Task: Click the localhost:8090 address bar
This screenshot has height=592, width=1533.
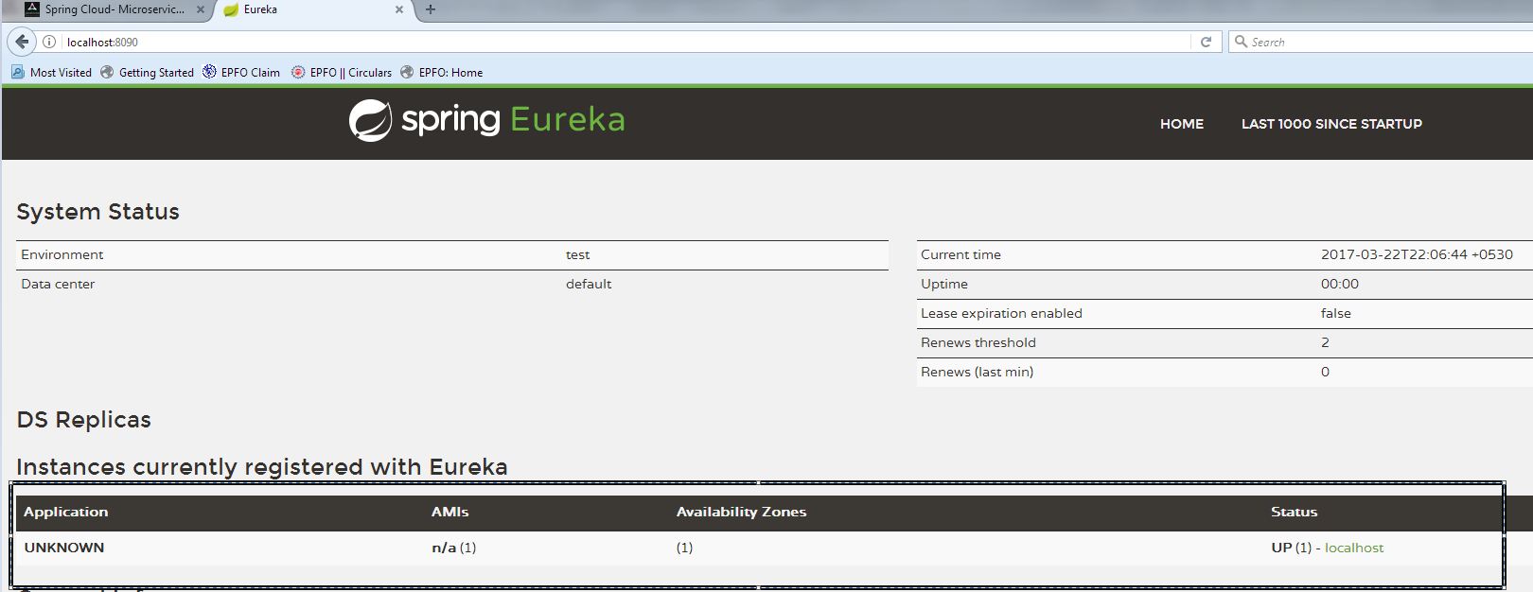Action: pos(625,42)
